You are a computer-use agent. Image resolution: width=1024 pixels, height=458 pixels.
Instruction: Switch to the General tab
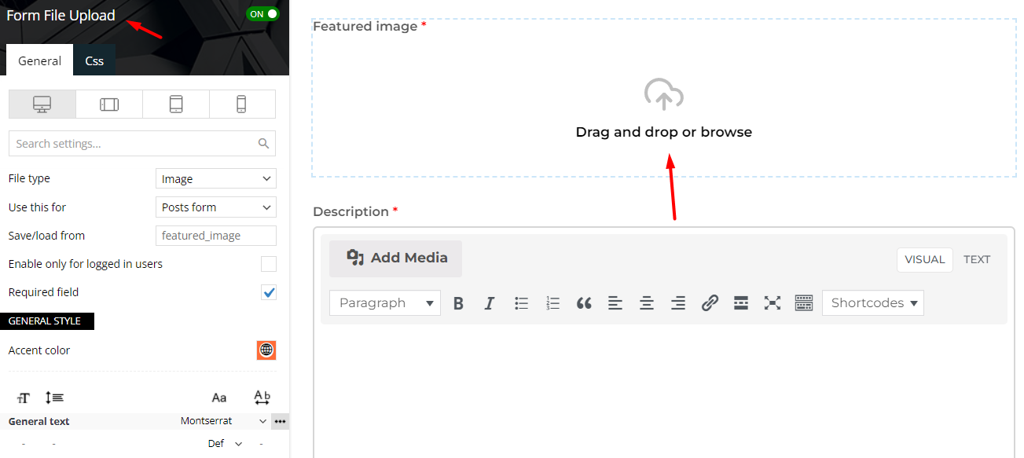coord(40,60)
